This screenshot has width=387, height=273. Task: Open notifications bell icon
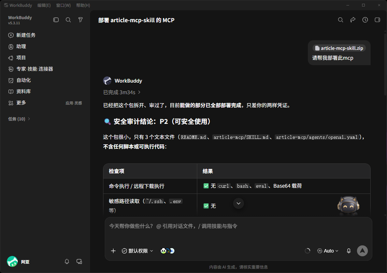coord(67,261)
